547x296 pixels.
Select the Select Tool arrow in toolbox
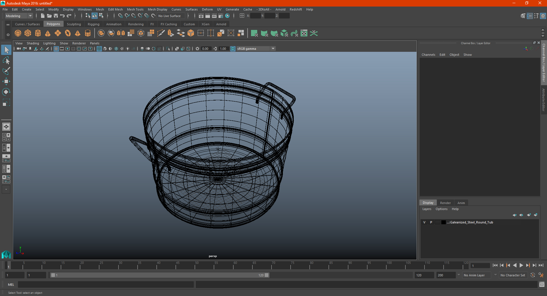tap(6, 50)
